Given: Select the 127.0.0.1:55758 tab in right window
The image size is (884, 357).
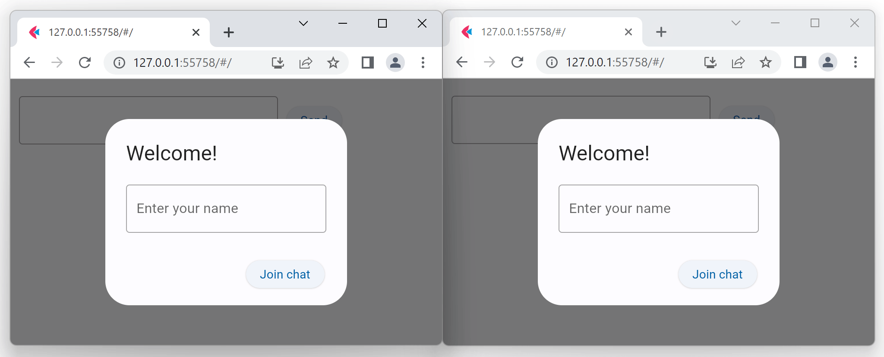Looking at the screenshot, I should 540,32.
